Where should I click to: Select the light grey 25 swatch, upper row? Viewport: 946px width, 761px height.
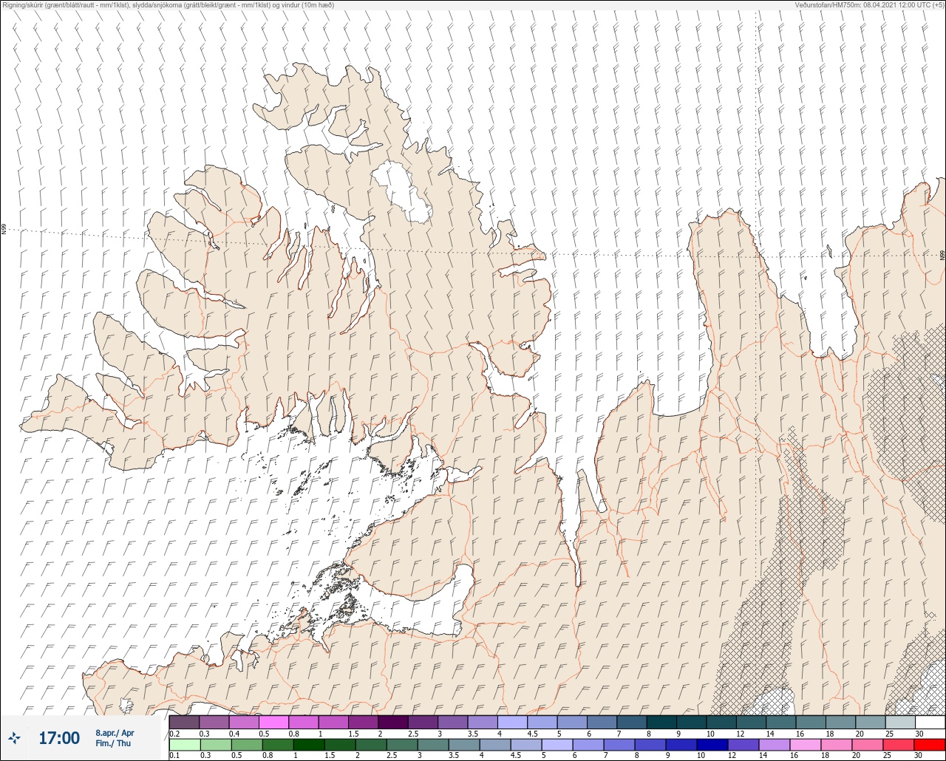tap(899, 722)
